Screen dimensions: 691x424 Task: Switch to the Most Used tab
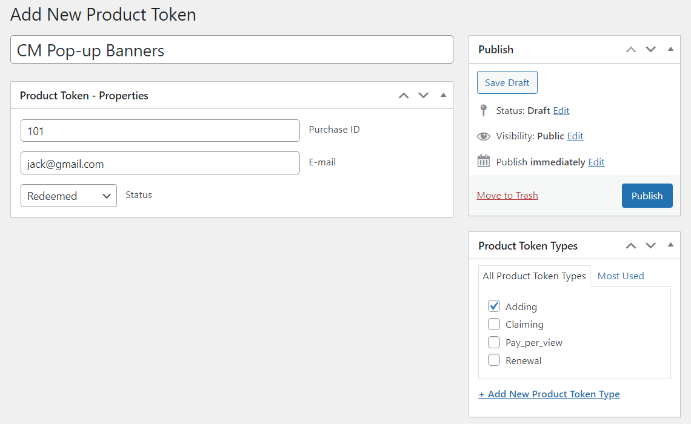pyautogui.click(x=621, y=276)
